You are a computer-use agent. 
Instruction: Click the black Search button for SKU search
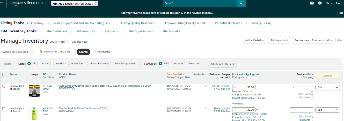click(x=83, y=52)
